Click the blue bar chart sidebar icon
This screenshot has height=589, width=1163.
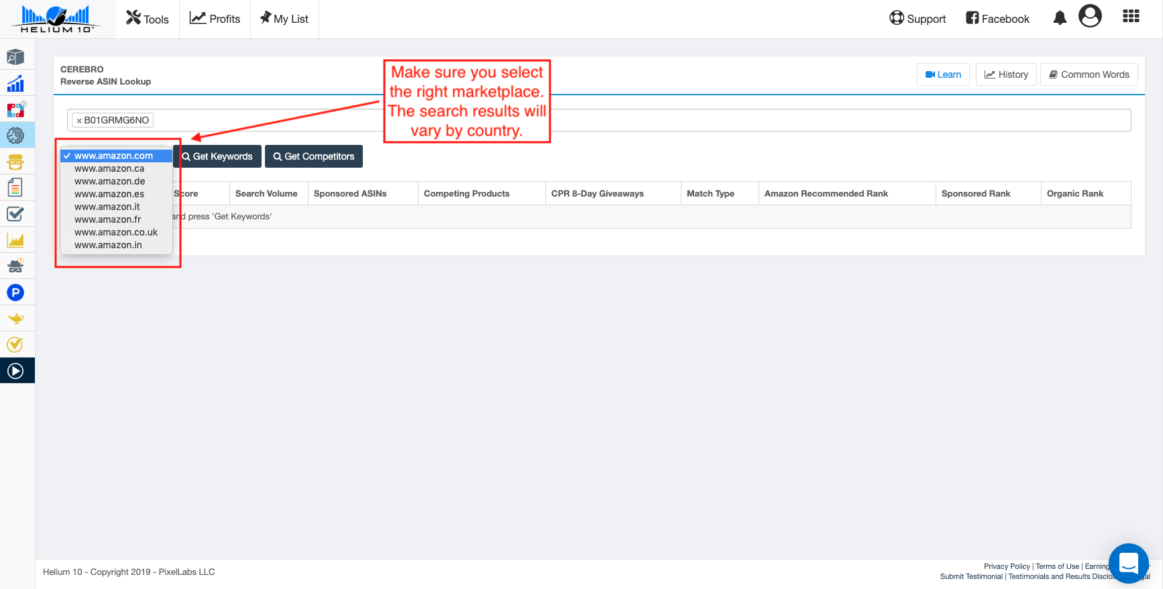pyautogui.click(x=15, y=83)
